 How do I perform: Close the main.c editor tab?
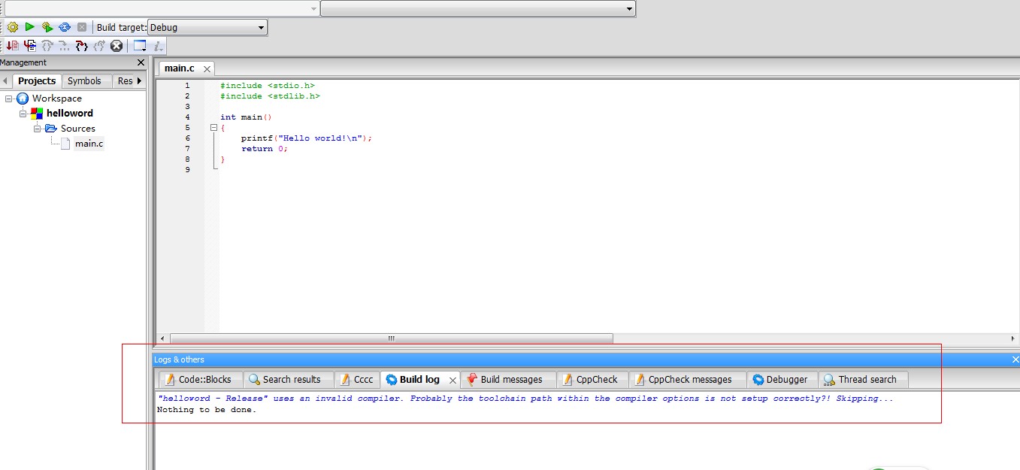coord(207,69)
